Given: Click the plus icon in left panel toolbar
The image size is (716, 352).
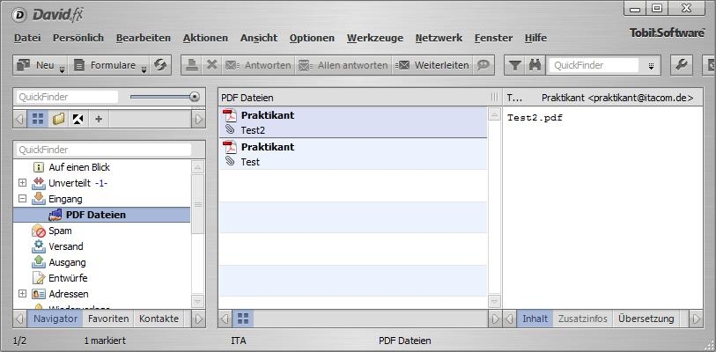Looking at the screenshot, I should [x=99, y=119].
